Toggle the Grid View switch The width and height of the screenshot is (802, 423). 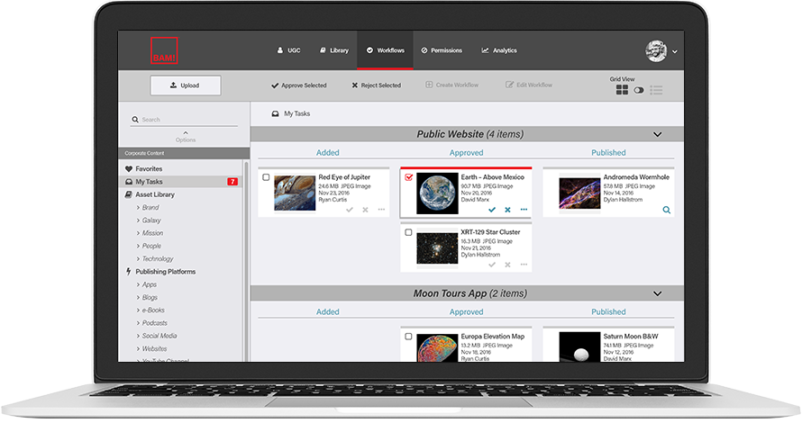pos(639,90)
